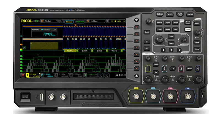223x121 pixels.
Task: Tap the Read:12 decode label
Action: (x=70, y=51)
